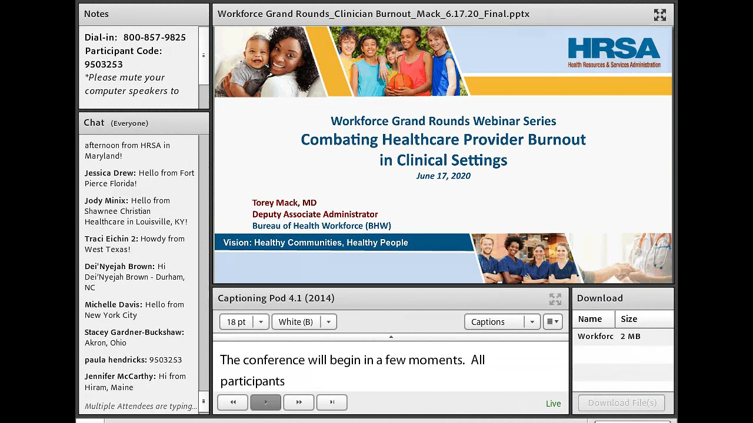The height and width of the screenshot is (423, 753).
Task: Maximize the Captioning Pod using its full-screen icon
Action: 555,300
